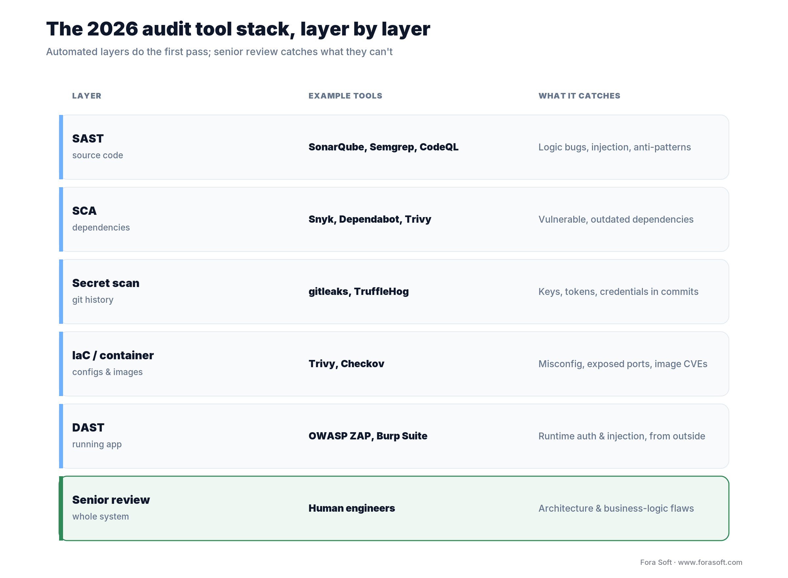The image size is (788, 578).
Task: Click 'Human engineers' text
Action: [x=352, y=508]
